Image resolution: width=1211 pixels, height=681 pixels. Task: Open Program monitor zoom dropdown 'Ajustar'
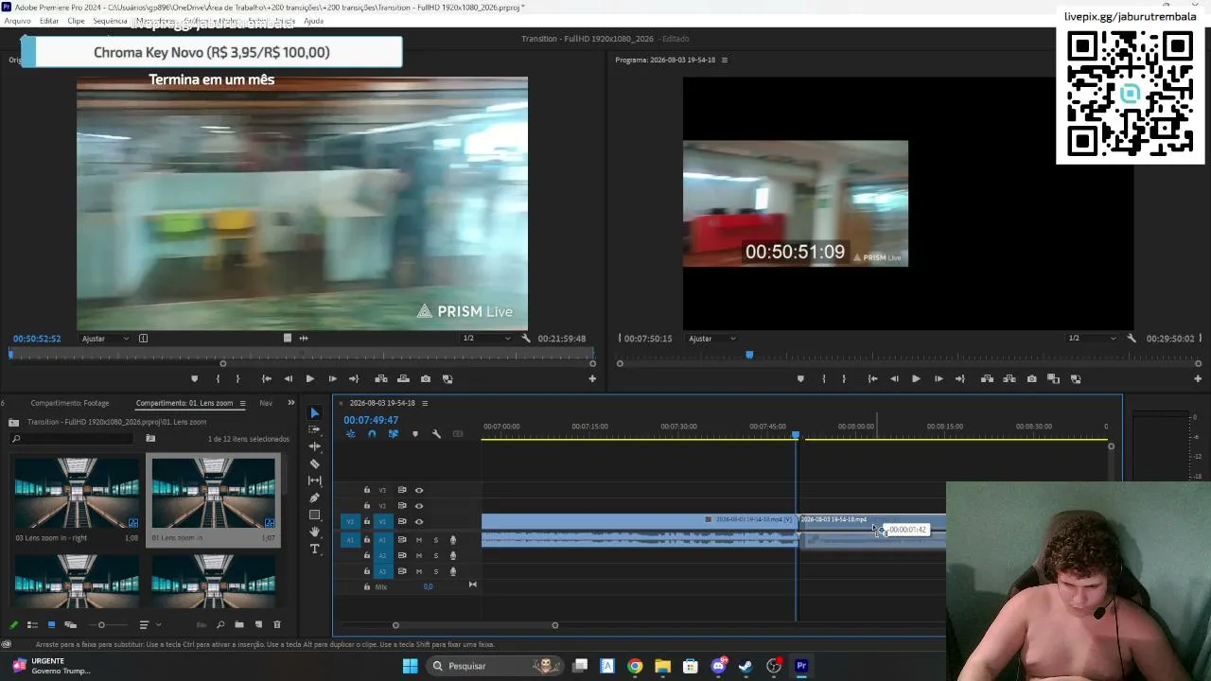pyautogui.click(x=711, y=339)
